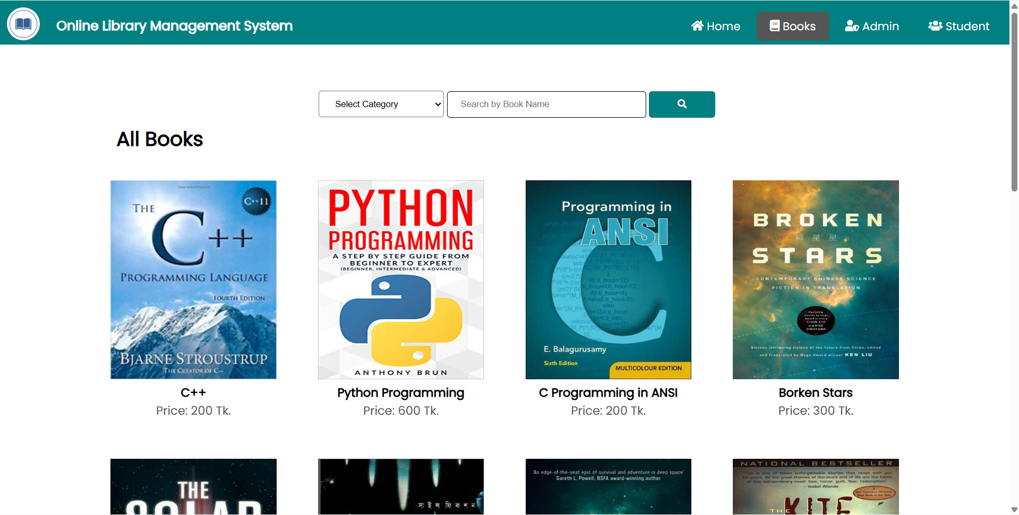This screenshot has width=1019, height=515.
Task: Click Price: 200 Tk. under C Programming in ANSI
Action: click(x=609, y=411)
